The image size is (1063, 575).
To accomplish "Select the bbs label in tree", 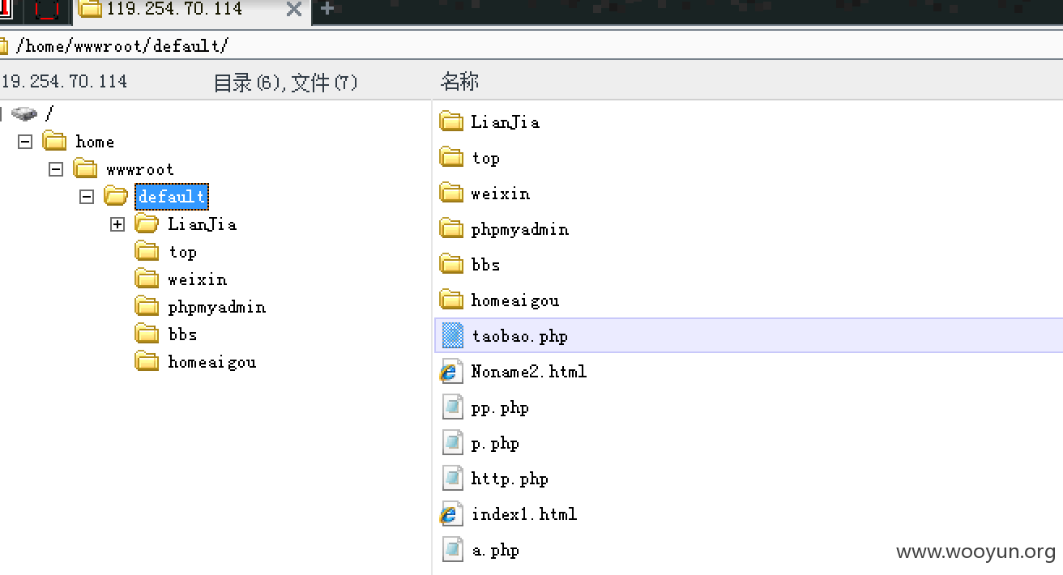I will pyautogui.click(x=182, y=334).
